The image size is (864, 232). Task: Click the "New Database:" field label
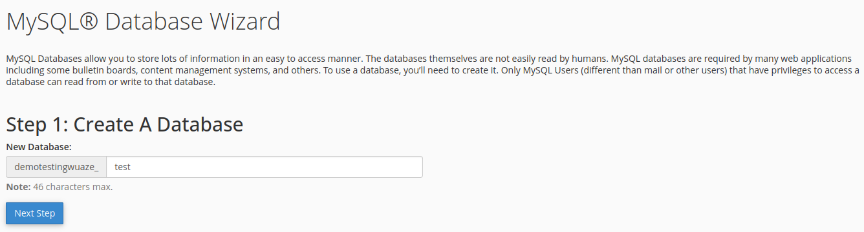click(x=39, y=147)
